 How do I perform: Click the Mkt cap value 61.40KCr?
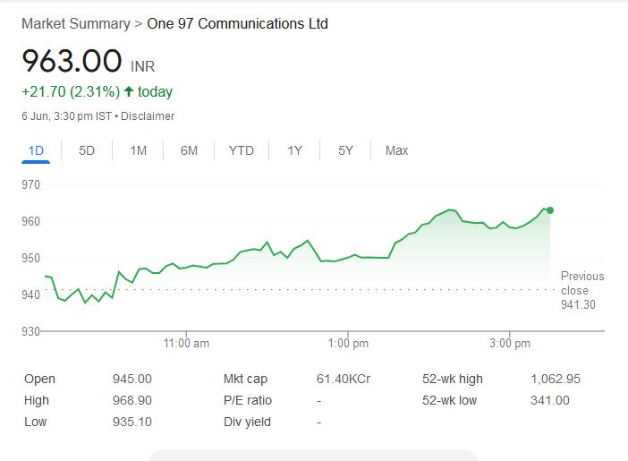(343, 379)
